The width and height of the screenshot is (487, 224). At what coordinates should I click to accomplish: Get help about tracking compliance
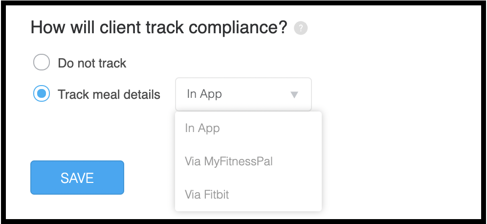coord(301,28)
